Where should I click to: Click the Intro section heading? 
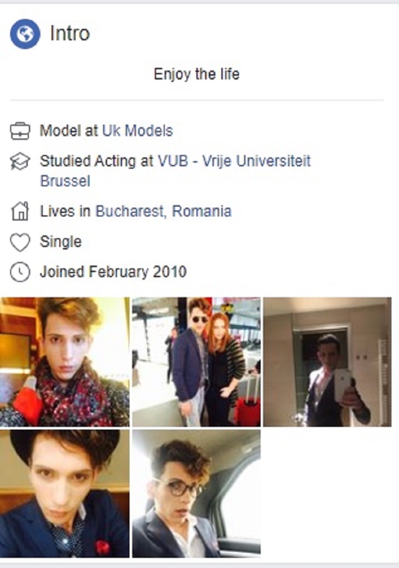pyautogui.click(x=70, y=34)
